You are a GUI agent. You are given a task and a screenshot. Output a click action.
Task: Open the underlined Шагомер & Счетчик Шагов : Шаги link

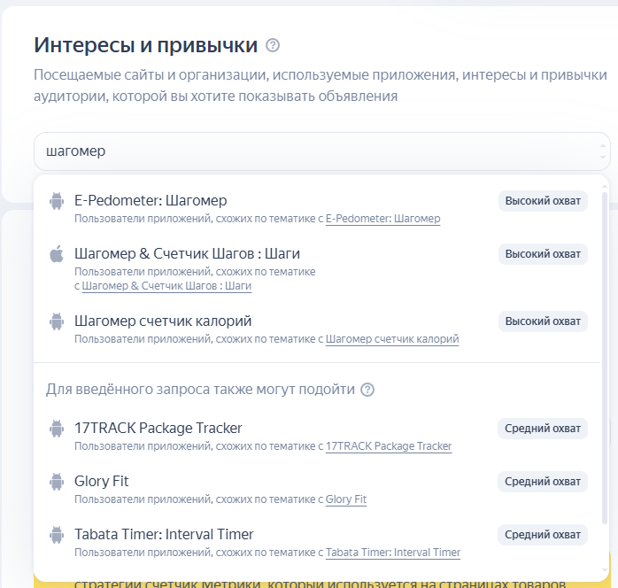coord(166,286)
